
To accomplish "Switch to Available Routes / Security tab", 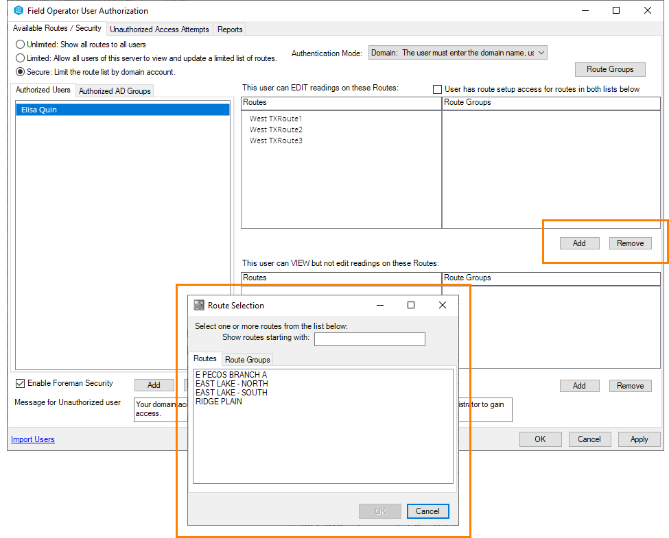I will pos(57,28).
